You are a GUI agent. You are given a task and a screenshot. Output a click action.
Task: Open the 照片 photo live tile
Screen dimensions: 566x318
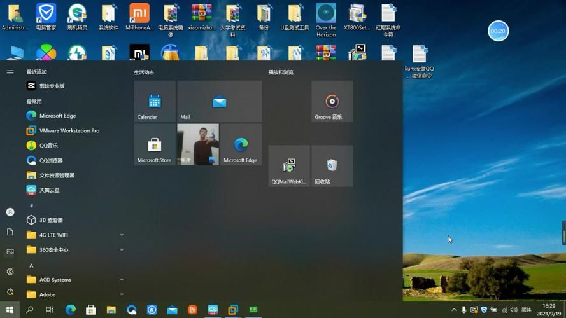(x=198, y=145)
